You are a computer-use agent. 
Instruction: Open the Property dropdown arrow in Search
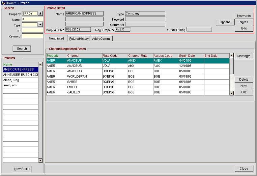click(40, 14)
